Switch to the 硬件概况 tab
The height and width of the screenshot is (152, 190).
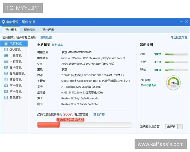[11, 30]
